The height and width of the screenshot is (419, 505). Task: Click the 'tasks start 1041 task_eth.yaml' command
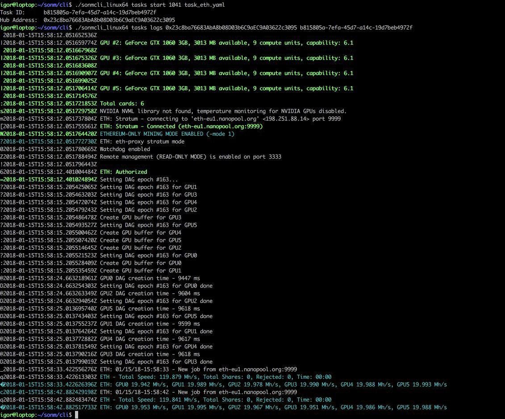click(x=178, y=5)
